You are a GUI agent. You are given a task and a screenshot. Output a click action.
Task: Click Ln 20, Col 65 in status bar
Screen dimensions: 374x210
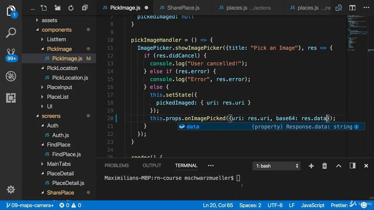click(x=218, y=205)
